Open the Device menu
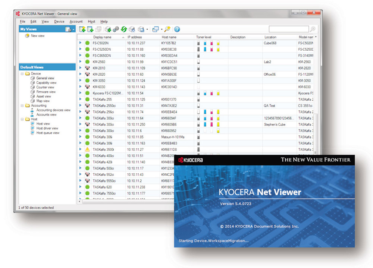Screen dimensions: 373x268 click(59, 21)
